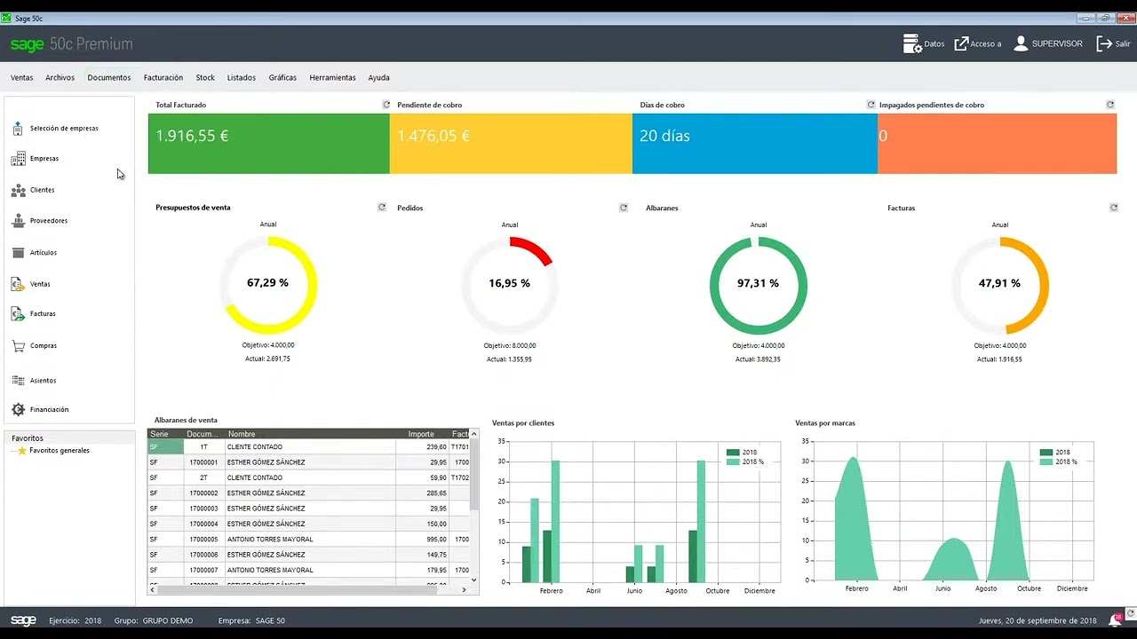
Task: Open the Listados menu
Action: pos(242,78)
